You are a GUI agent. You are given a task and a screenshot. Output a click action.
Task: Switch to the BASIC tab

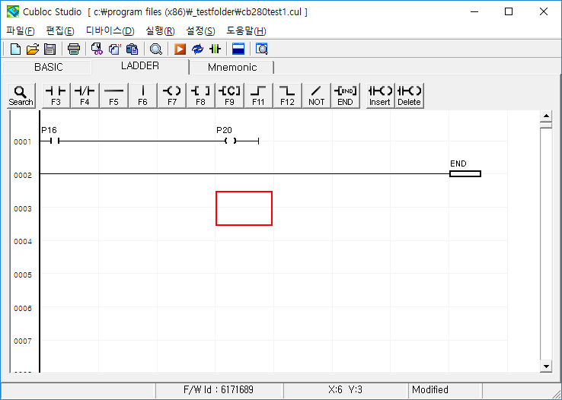pos(49,67)
